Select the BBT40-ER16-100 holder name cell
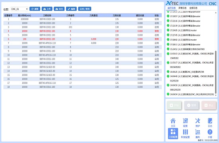219x143 pixels. (x=47, y=87)
